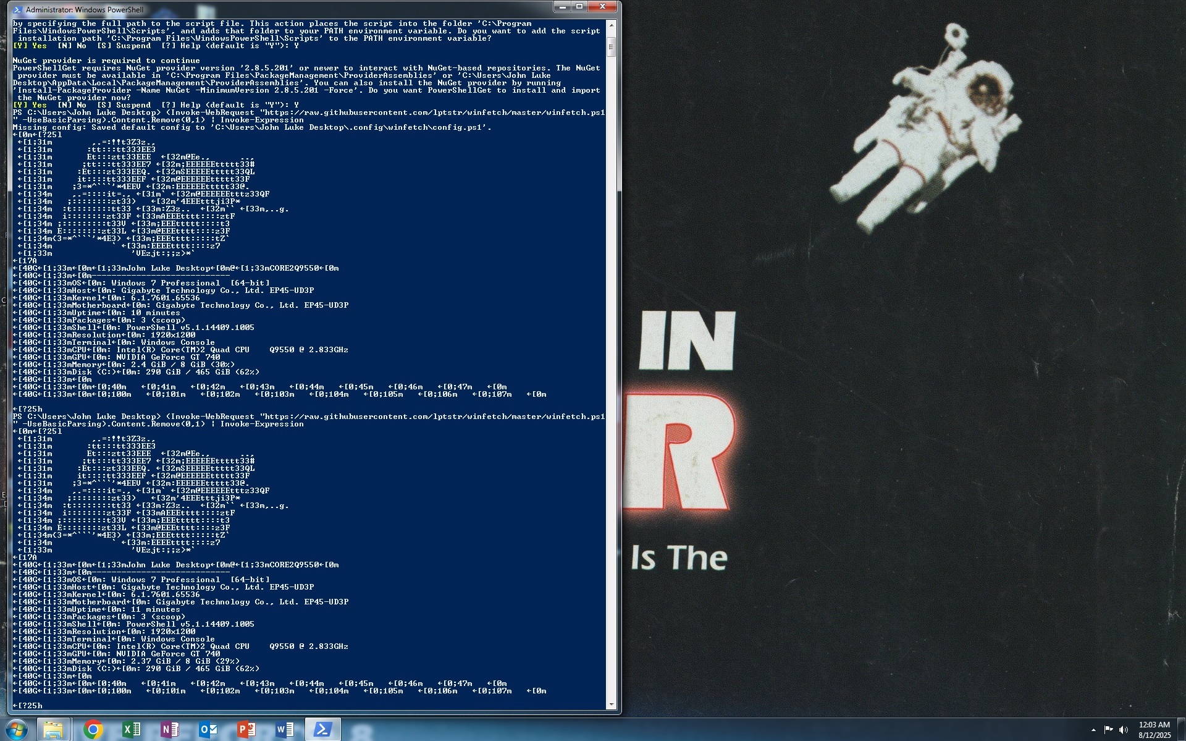1186x741 pixels.
Task: Minimize the PowerShell window
Action: (563, 6)
